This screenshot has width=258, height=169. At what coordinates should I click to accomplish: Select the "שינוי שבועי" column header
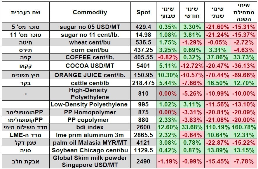[168, 12]
